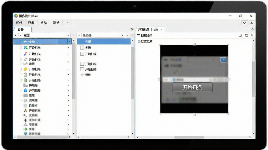Image resolution: width=268 pixels, height=150 pixels.
Task: Click the stamp icon in top-right toolbar
Action: coord(252,23)
